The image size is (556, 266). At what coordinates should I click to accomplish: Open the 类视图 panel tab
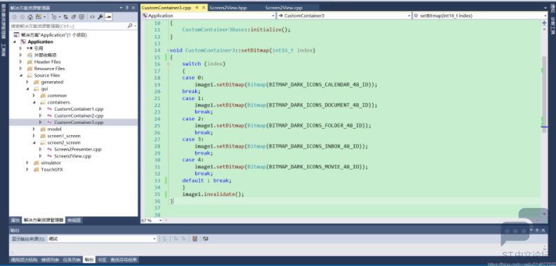click(x=74, y=220)
